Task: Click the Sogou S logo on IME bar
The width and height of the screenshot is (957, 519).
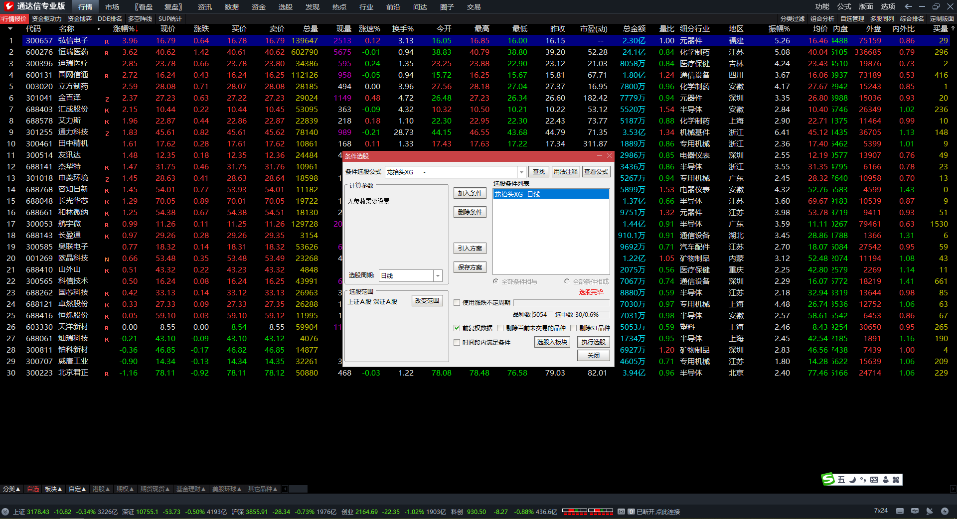Action: tap(828, 479)
